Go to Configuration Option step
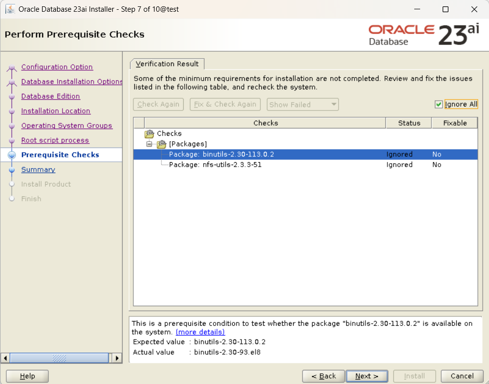Screen dimensions: 489x384 (57, 67)
